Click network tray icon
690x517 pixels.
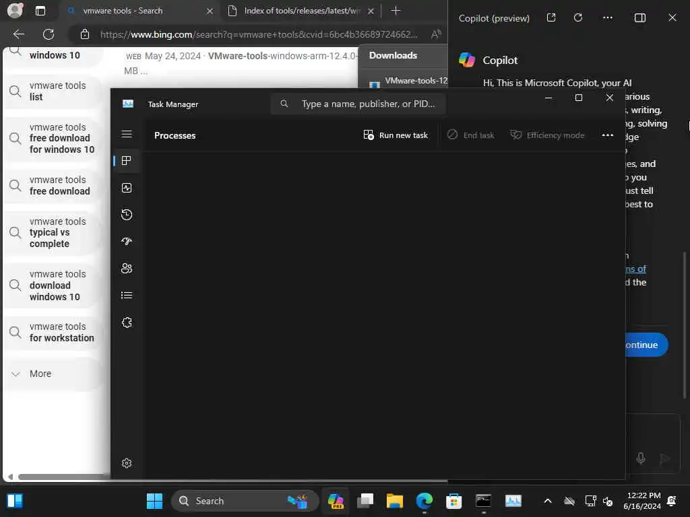coord(590,501)
